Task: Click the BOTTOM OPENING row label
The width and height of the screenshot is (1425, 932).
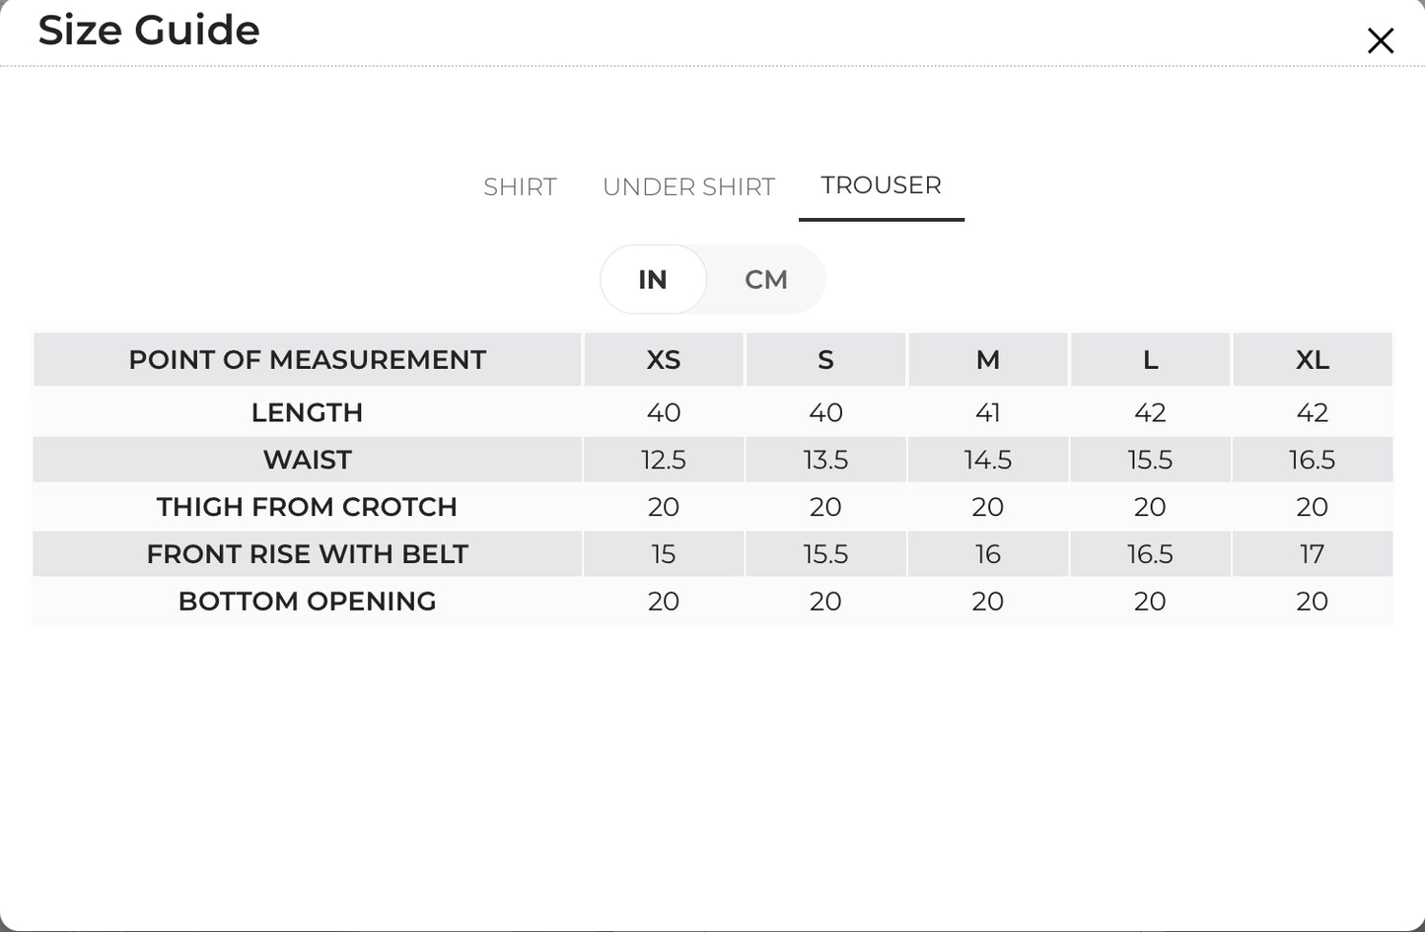Action: coord(307,602)
